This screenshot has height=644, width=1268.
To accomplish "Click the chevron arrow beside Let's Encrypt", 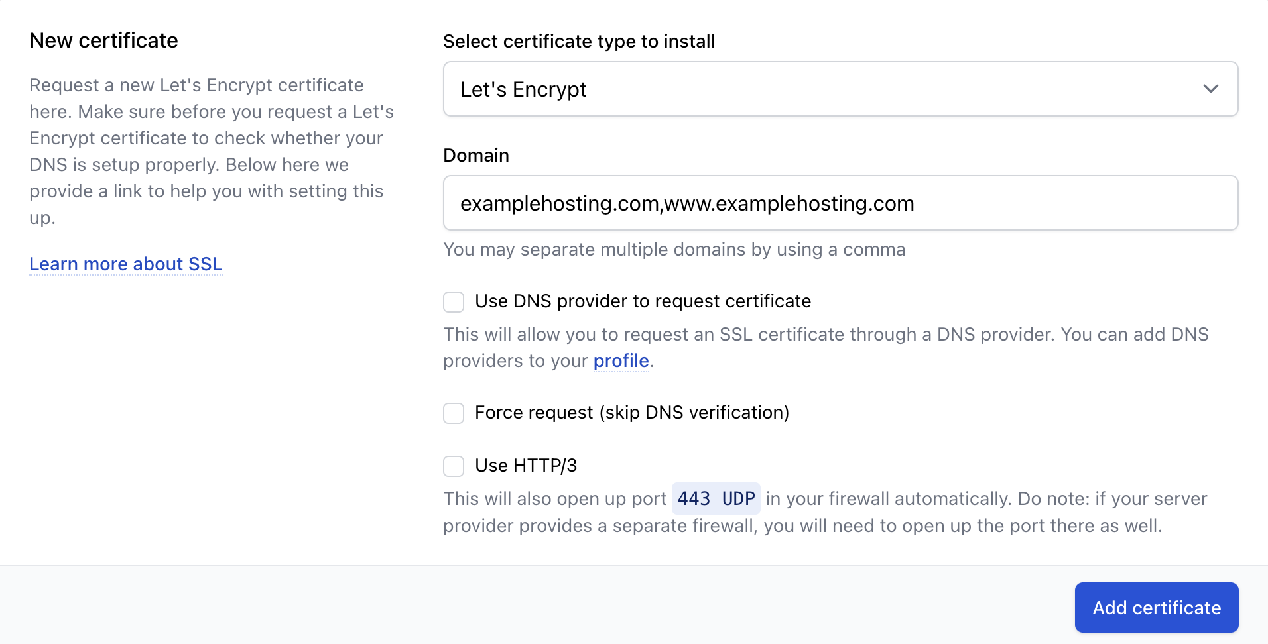I will (1210, 89).
